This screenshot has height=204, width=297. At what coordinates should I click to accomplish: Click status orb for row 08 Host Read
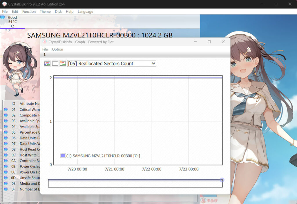[x=6, y=149]
